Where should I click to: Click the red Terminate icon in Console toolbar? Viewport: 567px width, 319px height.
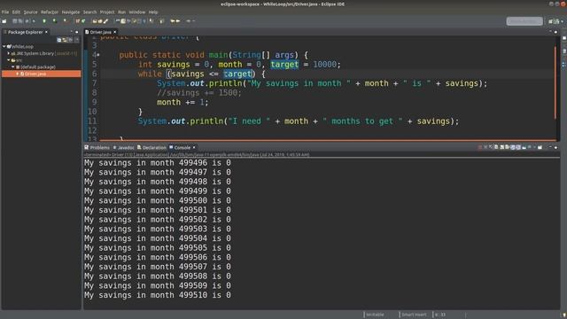coord(480,147)
